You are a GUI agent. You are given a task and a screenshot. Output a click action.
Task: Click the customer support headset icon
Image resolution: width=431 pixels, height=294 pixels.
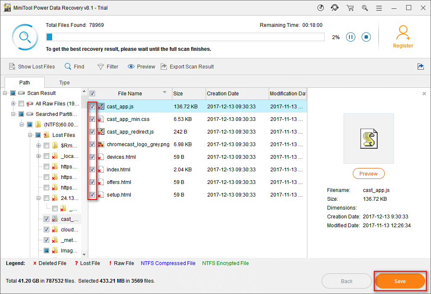(x=335, y=8)
